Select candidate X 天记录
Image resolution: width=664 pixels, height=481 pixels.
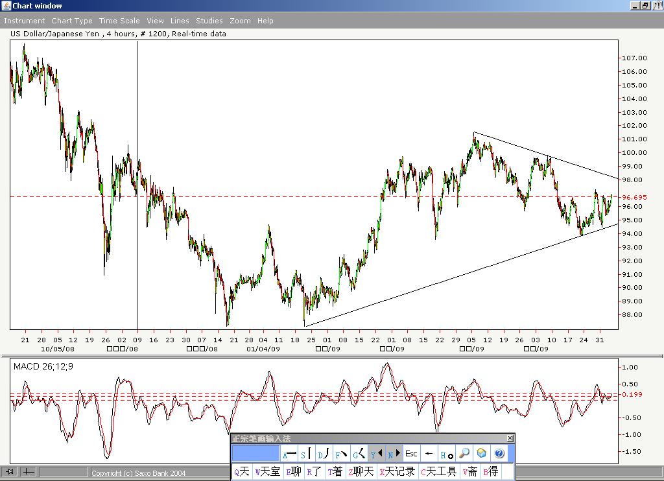tap(397, 472)
